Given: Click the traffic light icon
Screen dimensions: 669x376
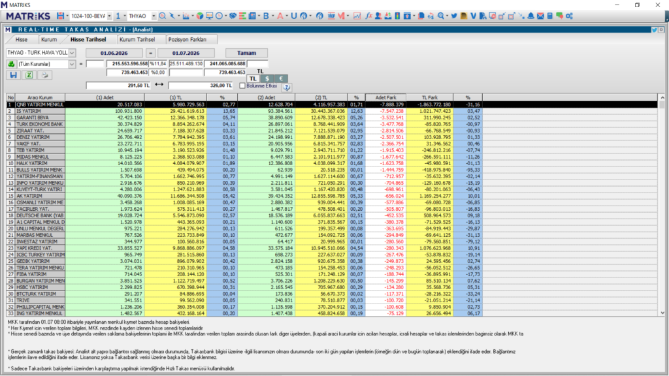Looking at the screenshot, I should click(x=397, y=16).
